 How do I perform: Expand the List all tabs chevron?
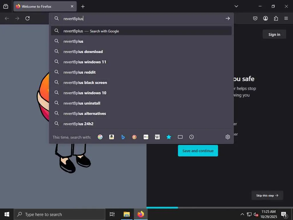(x=236, y=6)
